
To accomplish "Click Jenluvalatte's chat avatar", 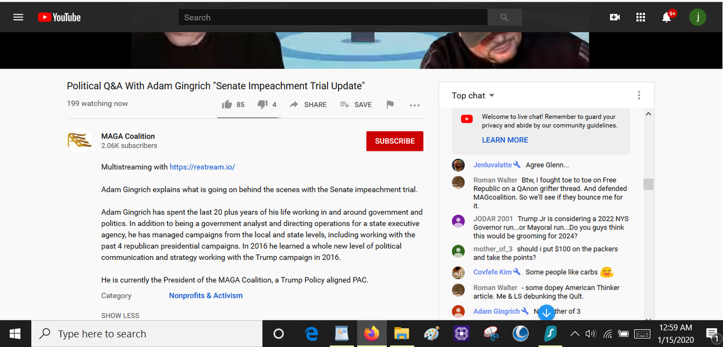I will coord(458,165).
